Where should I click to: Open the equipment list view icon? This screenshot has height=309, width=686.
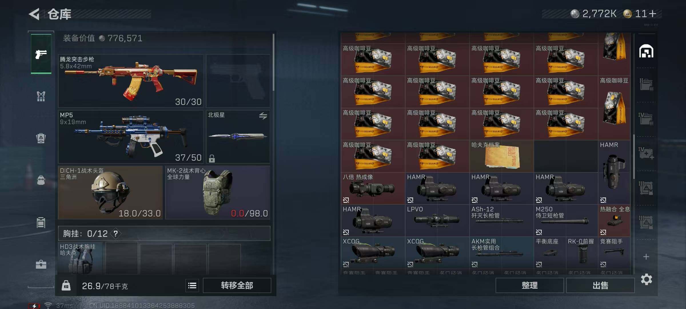tap(192, 285)
